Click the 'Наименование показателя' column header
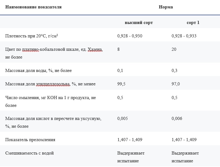 click(x=33, y=7)
